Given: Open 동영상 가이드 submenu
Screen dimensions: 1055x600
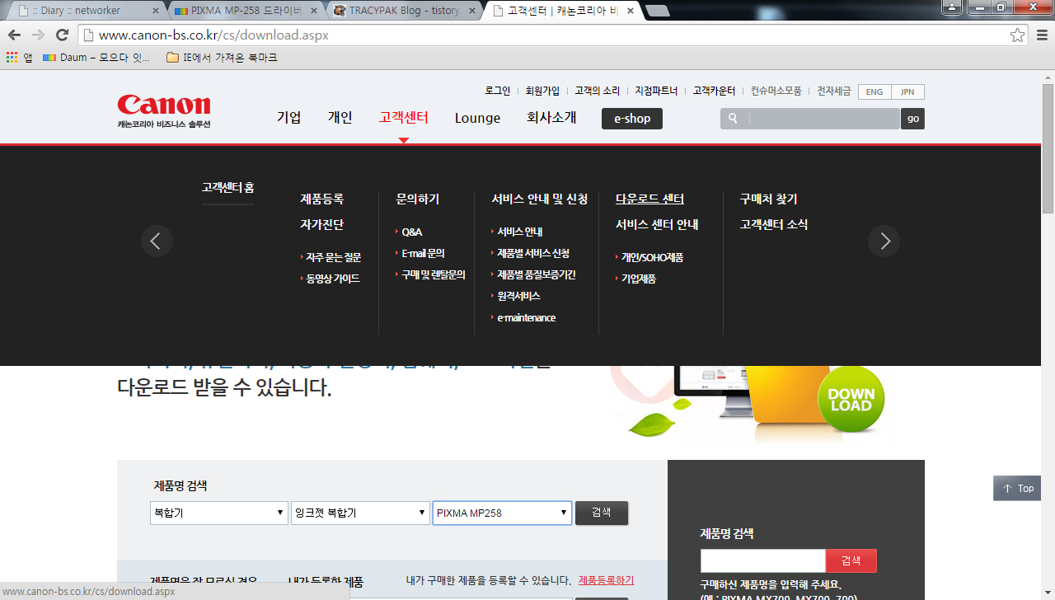Looking at the screenshot, I should (x=333, y=279).
